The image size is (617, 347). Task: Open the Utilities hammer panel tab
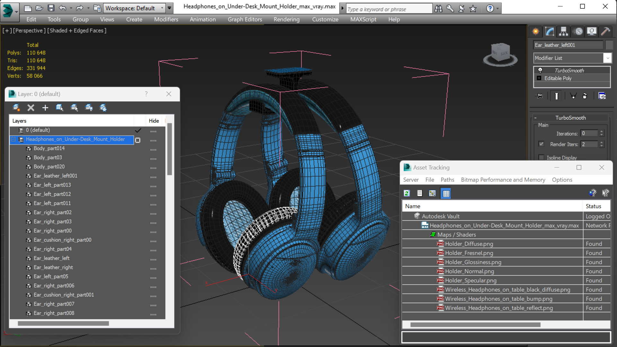point(605,31)
